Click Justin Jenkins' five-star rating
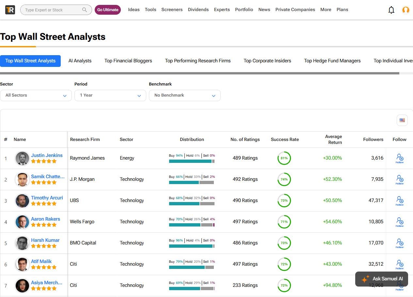This screenshot has width=413, height=297. point(44,161)
